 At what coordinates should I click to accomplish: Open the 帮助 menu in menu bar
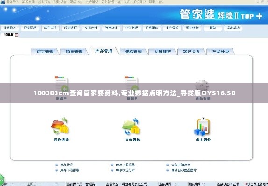coord(152,2)
